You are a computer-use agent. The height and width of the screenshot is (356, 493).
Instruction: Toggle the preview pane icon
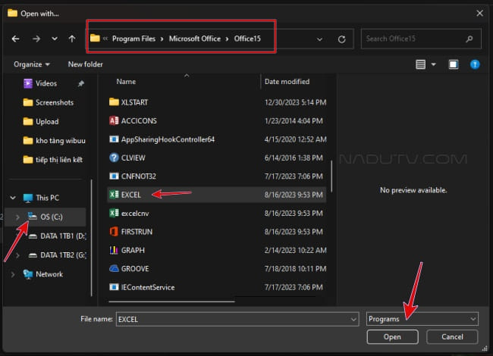(x=453, y=64)
